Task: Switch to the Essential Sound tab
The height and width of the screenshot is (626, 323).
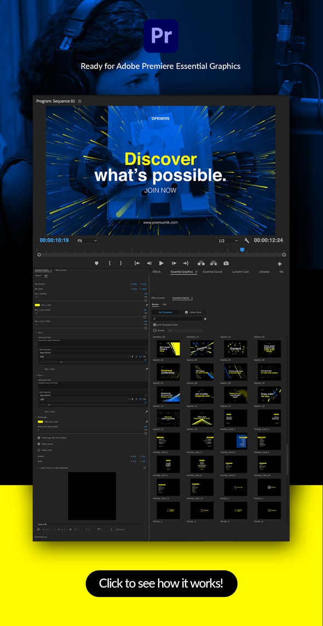Action: click(x=212, y=272)
